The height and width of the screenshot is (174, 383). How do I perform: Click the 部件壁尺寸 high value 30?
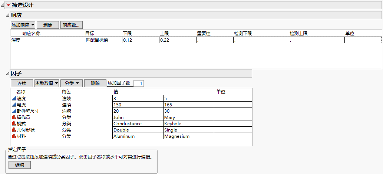[x=189, y=111]
